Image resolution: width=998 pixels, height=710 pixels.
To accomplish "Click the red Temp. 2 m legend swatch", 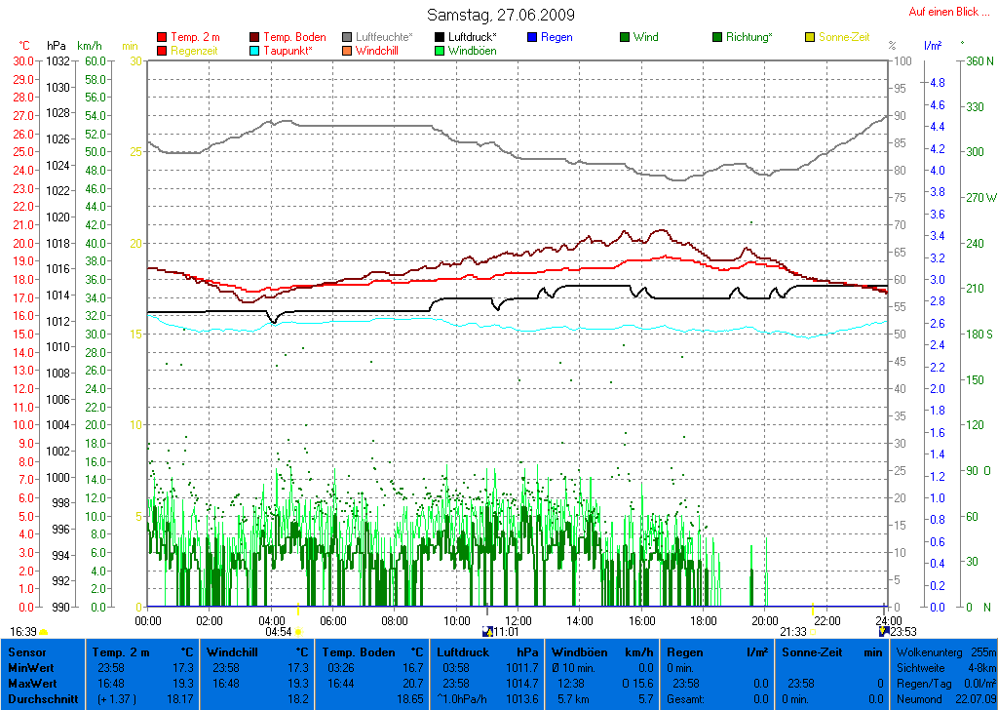I will 162,38.
